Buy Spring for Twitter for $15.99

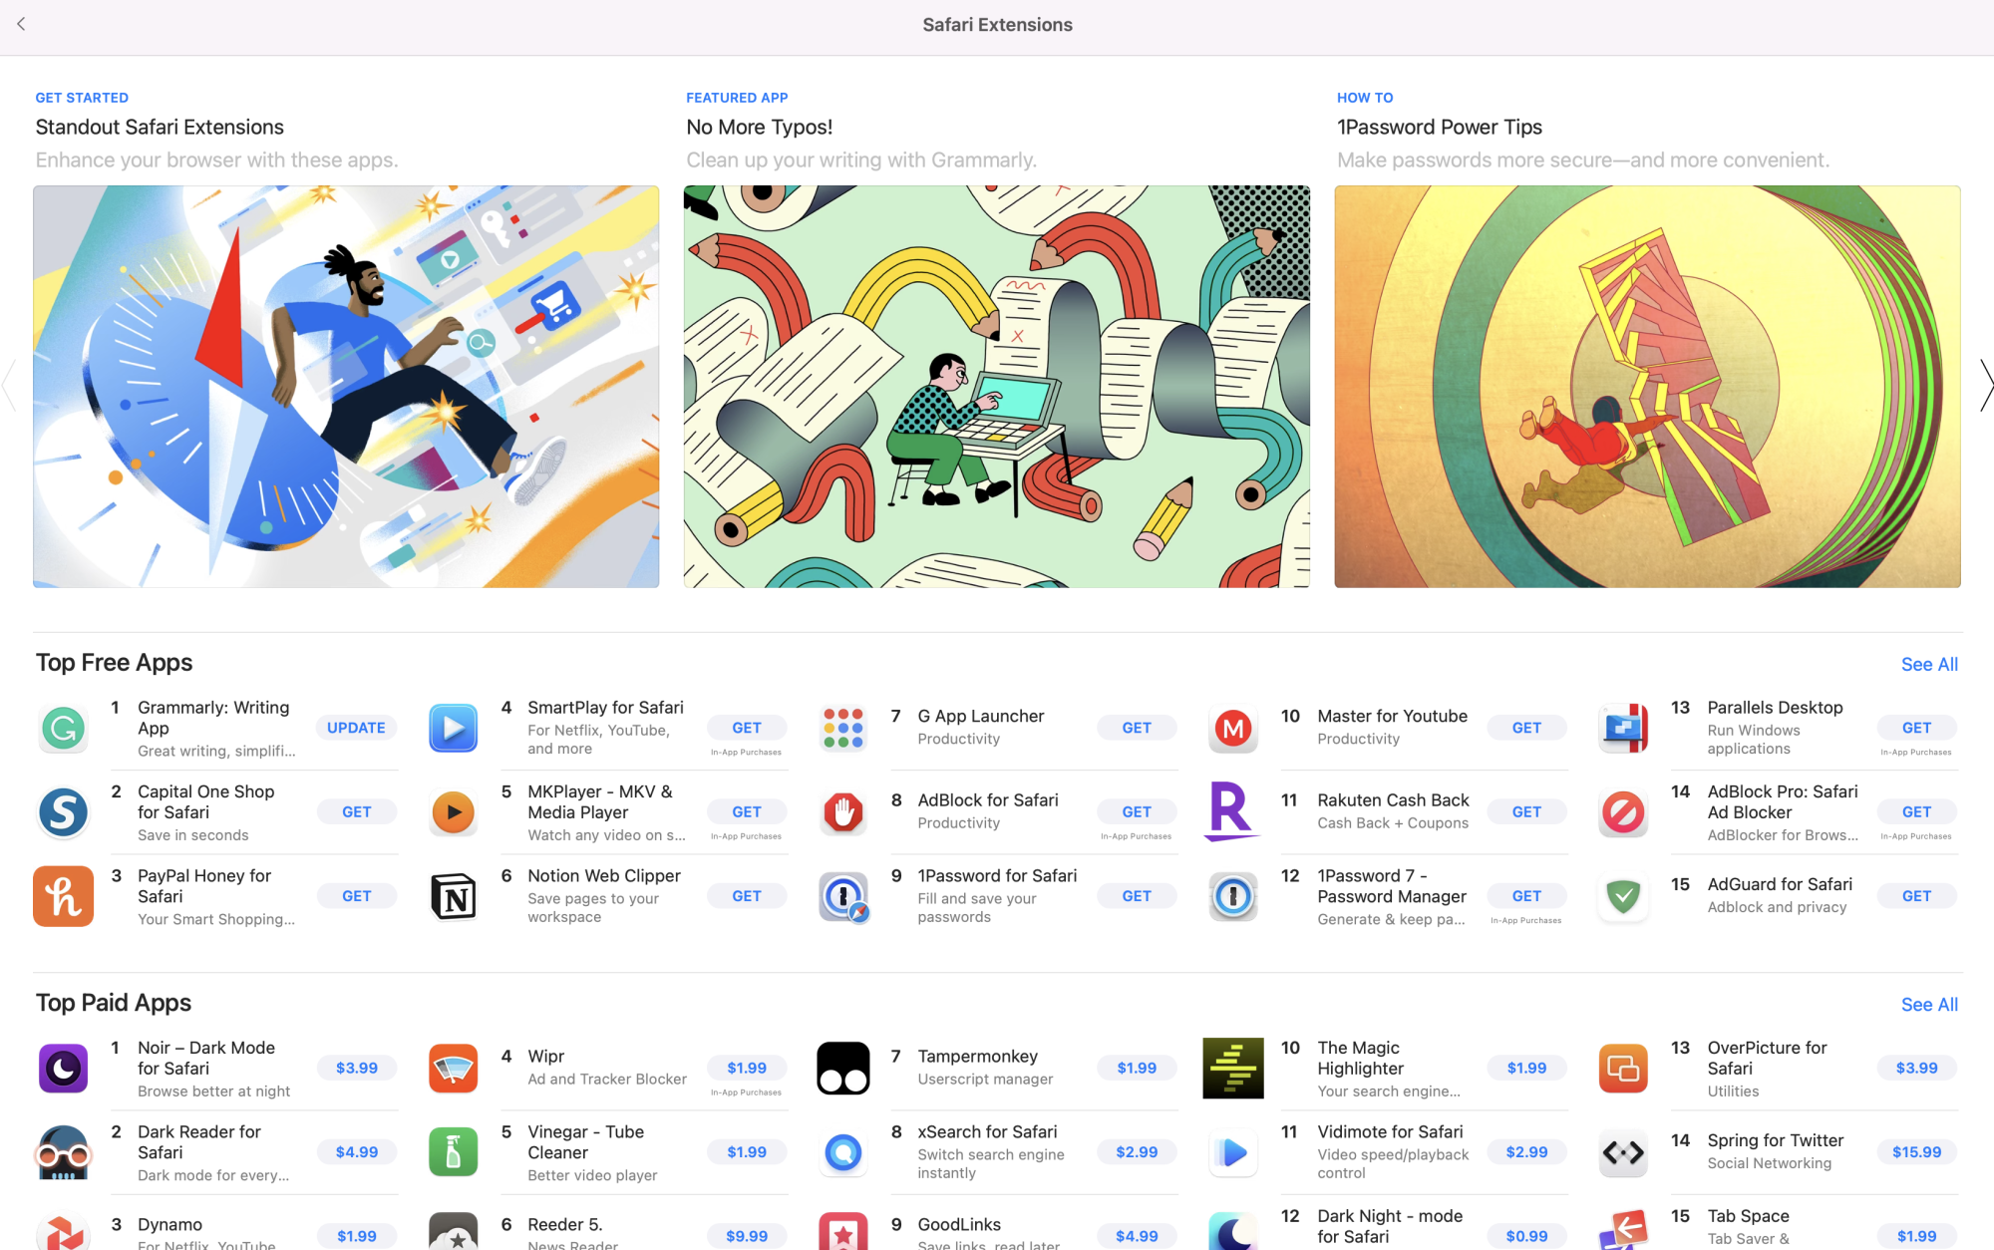click(1916, 1152)
